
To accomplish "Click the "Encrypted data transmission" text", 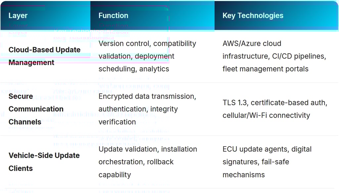I will pyautogui.click(x=146, y=96).
